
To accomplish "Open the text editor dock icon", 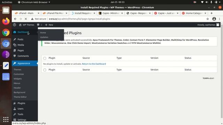I will pos(6,66).
